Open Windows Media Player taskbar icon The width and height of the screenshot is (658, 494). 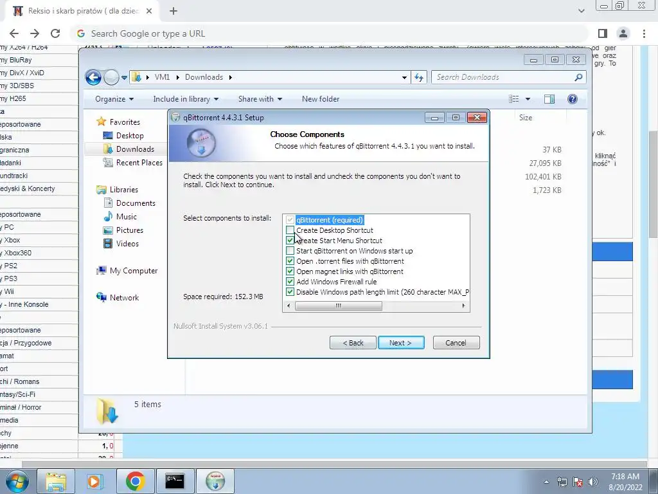[x=94, y=481]
